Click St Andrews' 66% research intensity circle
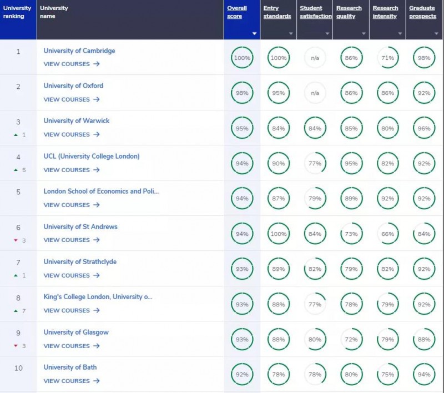The width and height of the screenshot is (444, 393). [x=387, y=234]
